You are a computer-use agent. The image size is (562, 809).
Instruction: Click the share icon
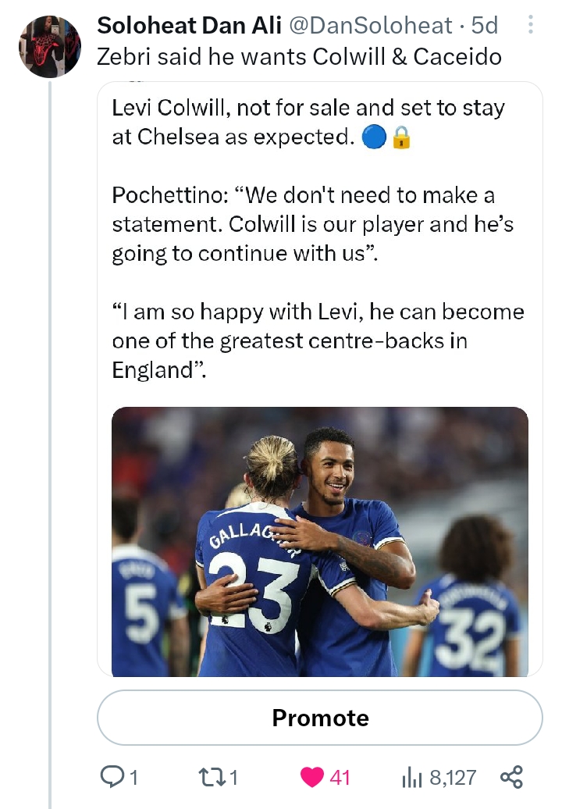click(510, 776)
